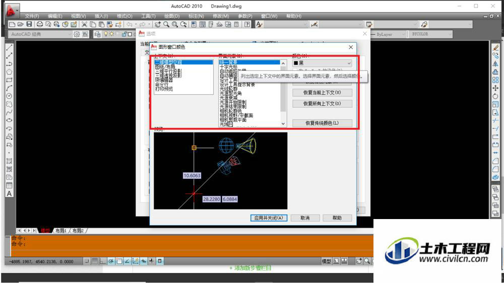
Task: Click the Zoom realtime magnifier icon
Action: pos(166,24)
